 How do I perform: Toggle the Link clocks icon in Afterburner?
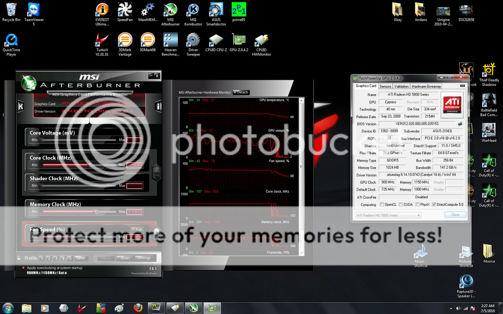pos(156,173)
